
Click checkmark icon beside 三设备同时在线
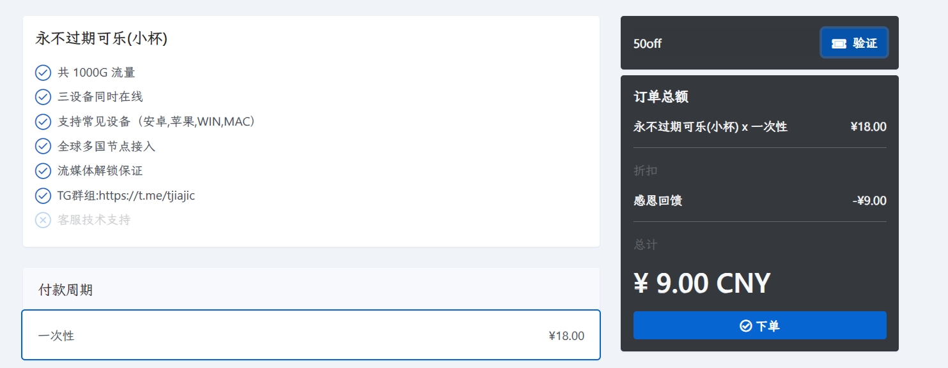[x=43, y=97]
